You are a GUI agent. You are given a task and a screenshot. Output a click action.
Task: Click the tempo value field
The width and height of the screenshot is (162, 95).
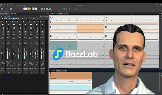(64, 9)
